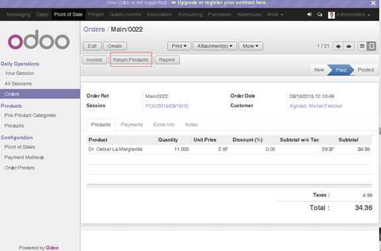Open the Project menu
This screenshot has width=381, height=251.
coord(96,15)
